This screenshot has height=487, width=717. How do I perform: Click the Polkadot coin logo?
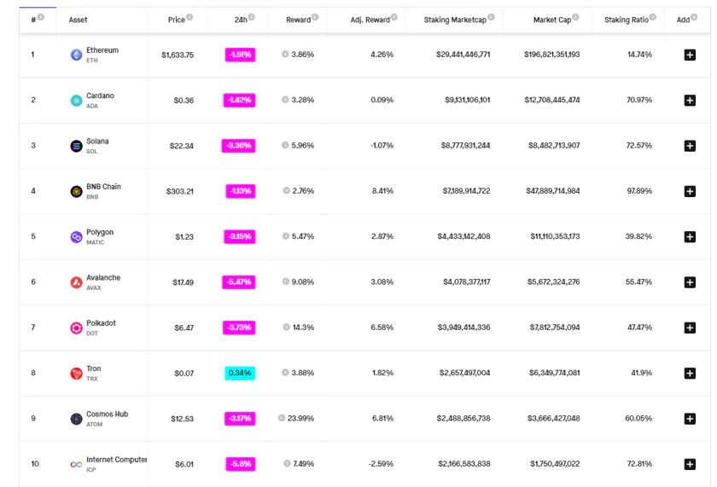tap(76, 328)
